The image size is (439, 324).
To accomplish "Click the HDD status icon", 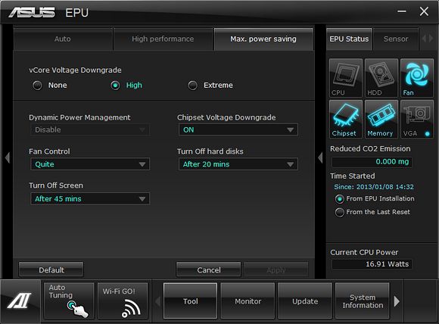I will [381, 78].
